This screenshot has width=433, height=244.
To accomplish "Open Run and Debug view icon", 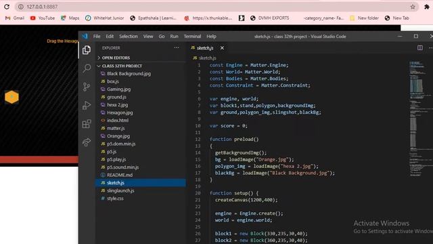I will (87, 106).
